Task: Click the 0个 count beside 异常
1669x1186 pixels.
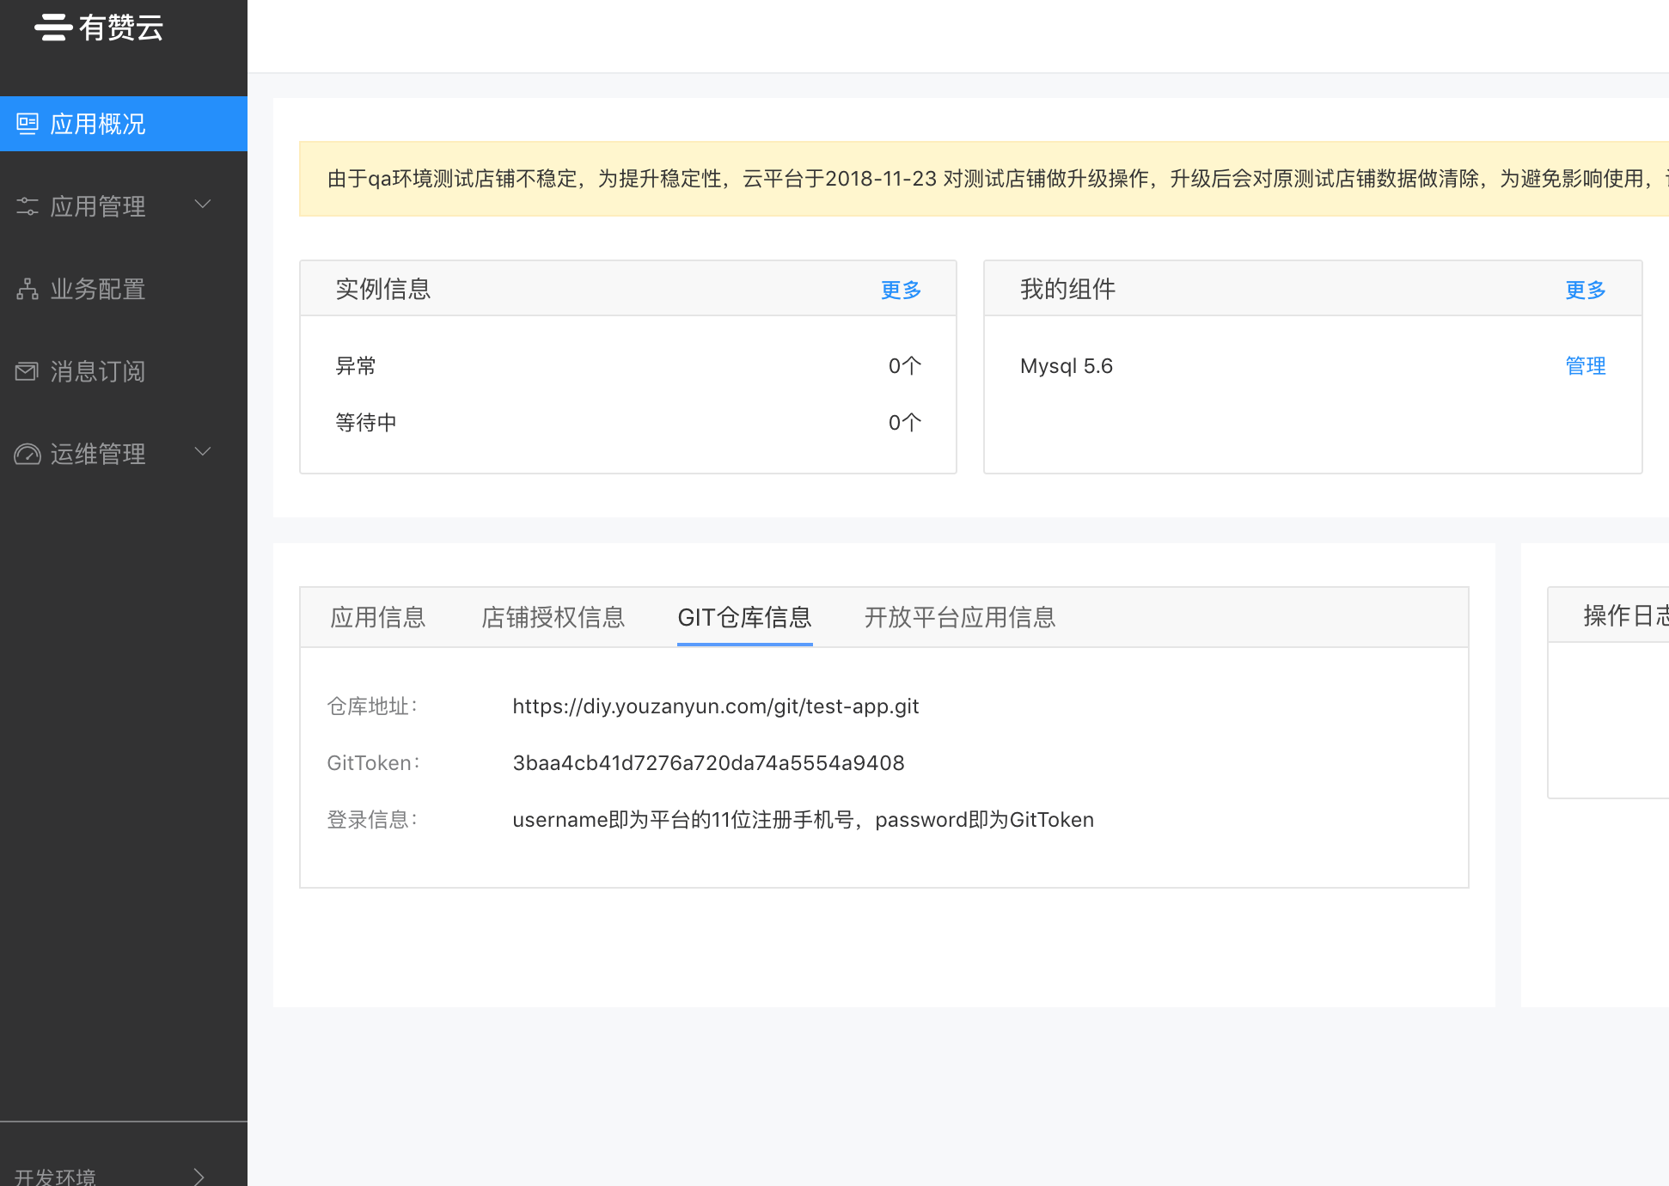Action: pyautogui.click(x=905, y=366)
